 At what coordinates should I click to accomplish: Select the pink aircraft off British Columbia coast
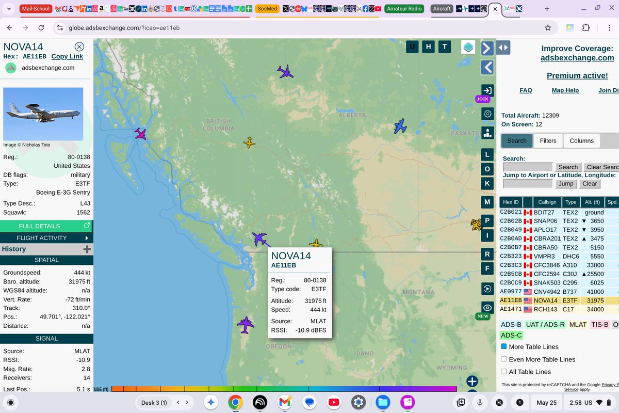(140, 134)
